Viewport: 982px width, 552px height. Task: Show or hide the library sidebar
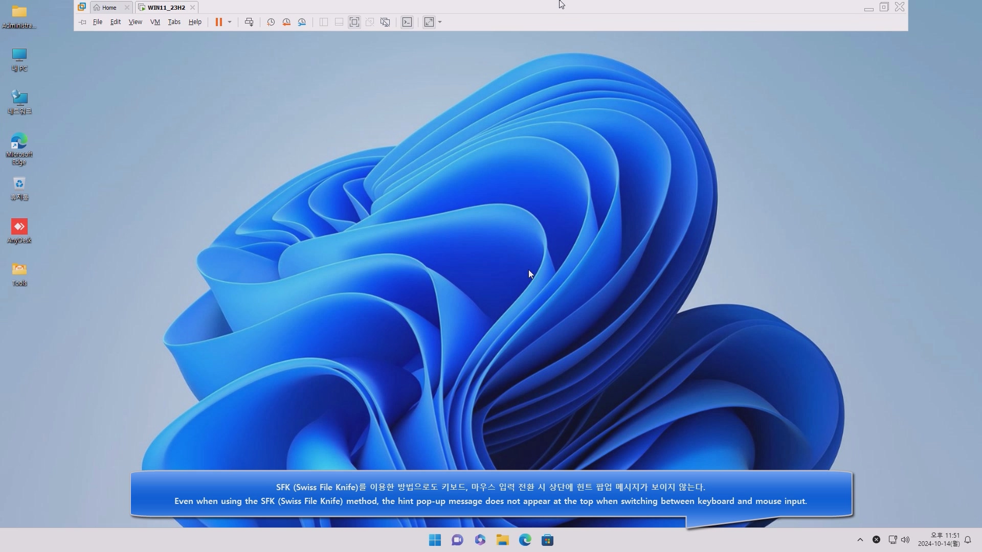324,22
